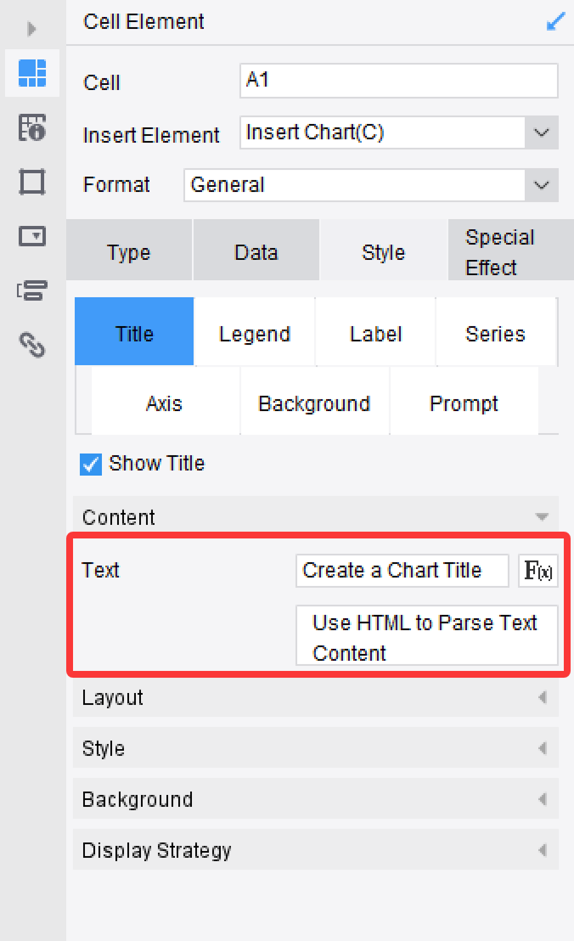Select the Background sub-tab

(x=314, y=402)
